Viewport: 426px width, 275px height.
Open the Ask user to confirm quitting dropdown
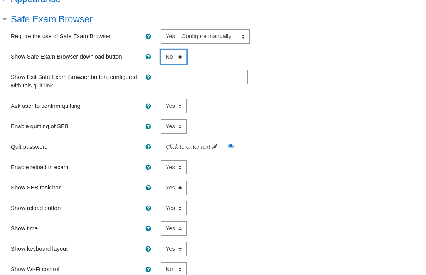point(173,106)
